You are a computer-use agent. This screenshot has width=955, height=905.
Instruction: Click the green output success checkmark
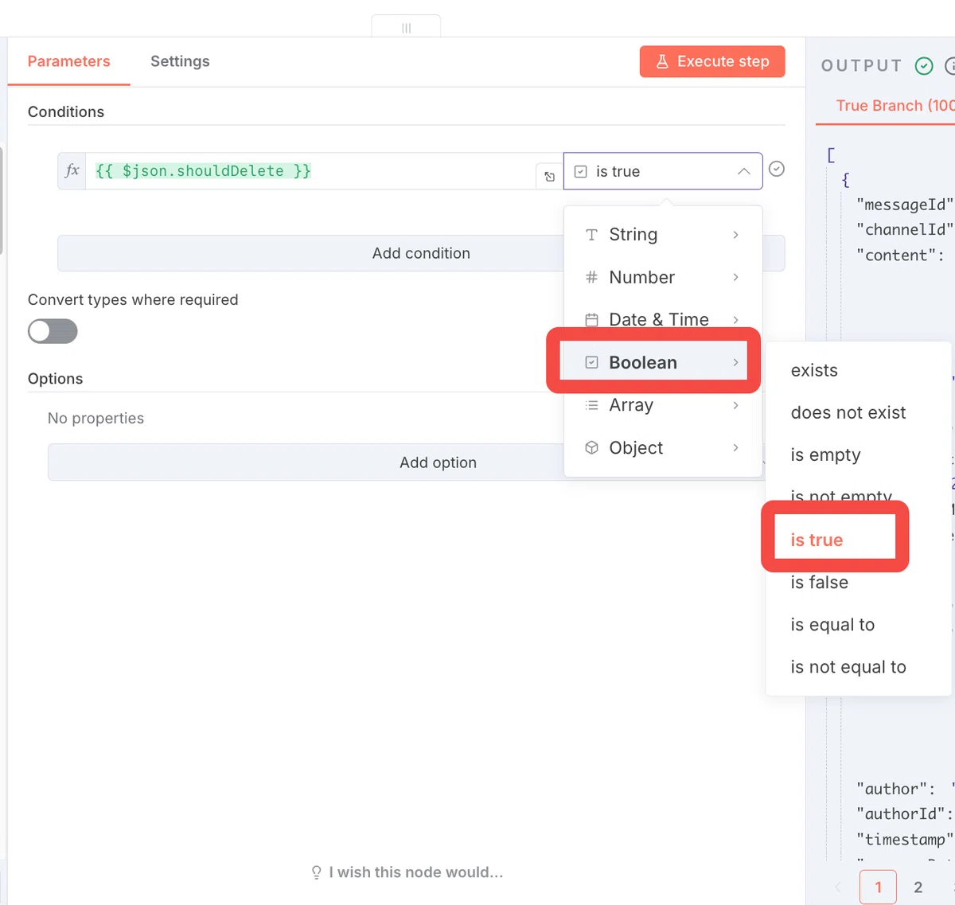(x=924, y=66)
